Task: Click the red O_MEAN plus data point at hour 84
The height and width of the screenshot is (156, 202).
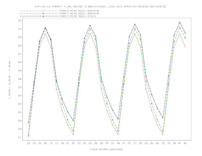Action: coord(185,47)
